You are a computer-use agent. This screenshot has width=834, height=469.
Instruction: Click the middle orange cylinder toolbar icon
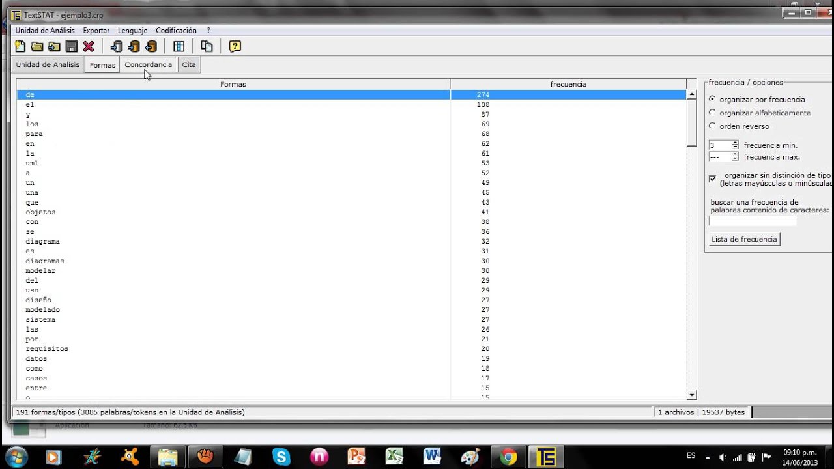134,46
